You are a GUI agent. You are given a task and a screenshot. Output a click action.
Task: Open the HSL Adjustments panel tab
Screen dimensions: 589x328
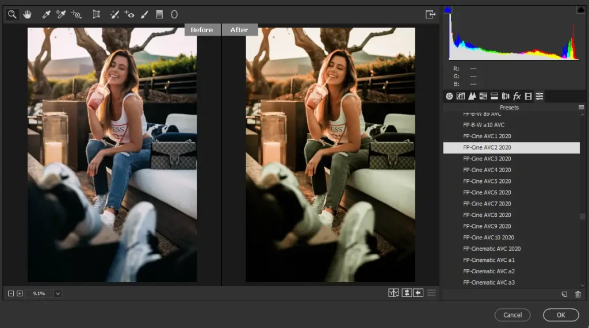tap(483, 96)
